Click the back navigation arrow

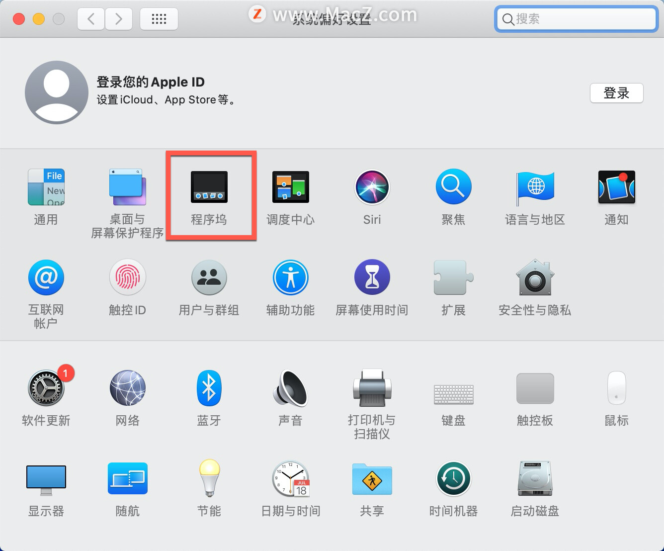[x=91, y=19]
